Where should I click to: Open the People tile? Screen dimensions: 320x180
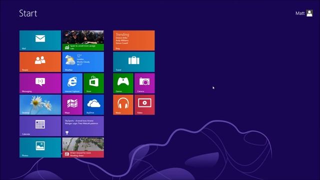tap(40, 62)
